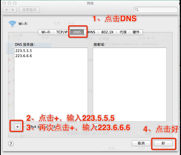Open the TCP/IP tab

[x=62, y=32]
